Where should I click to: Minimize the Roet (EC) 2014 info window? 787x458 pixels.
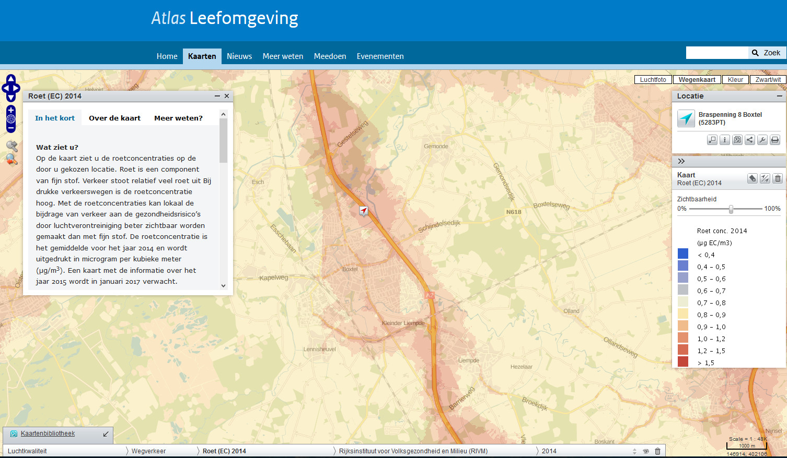coord(217,96)
